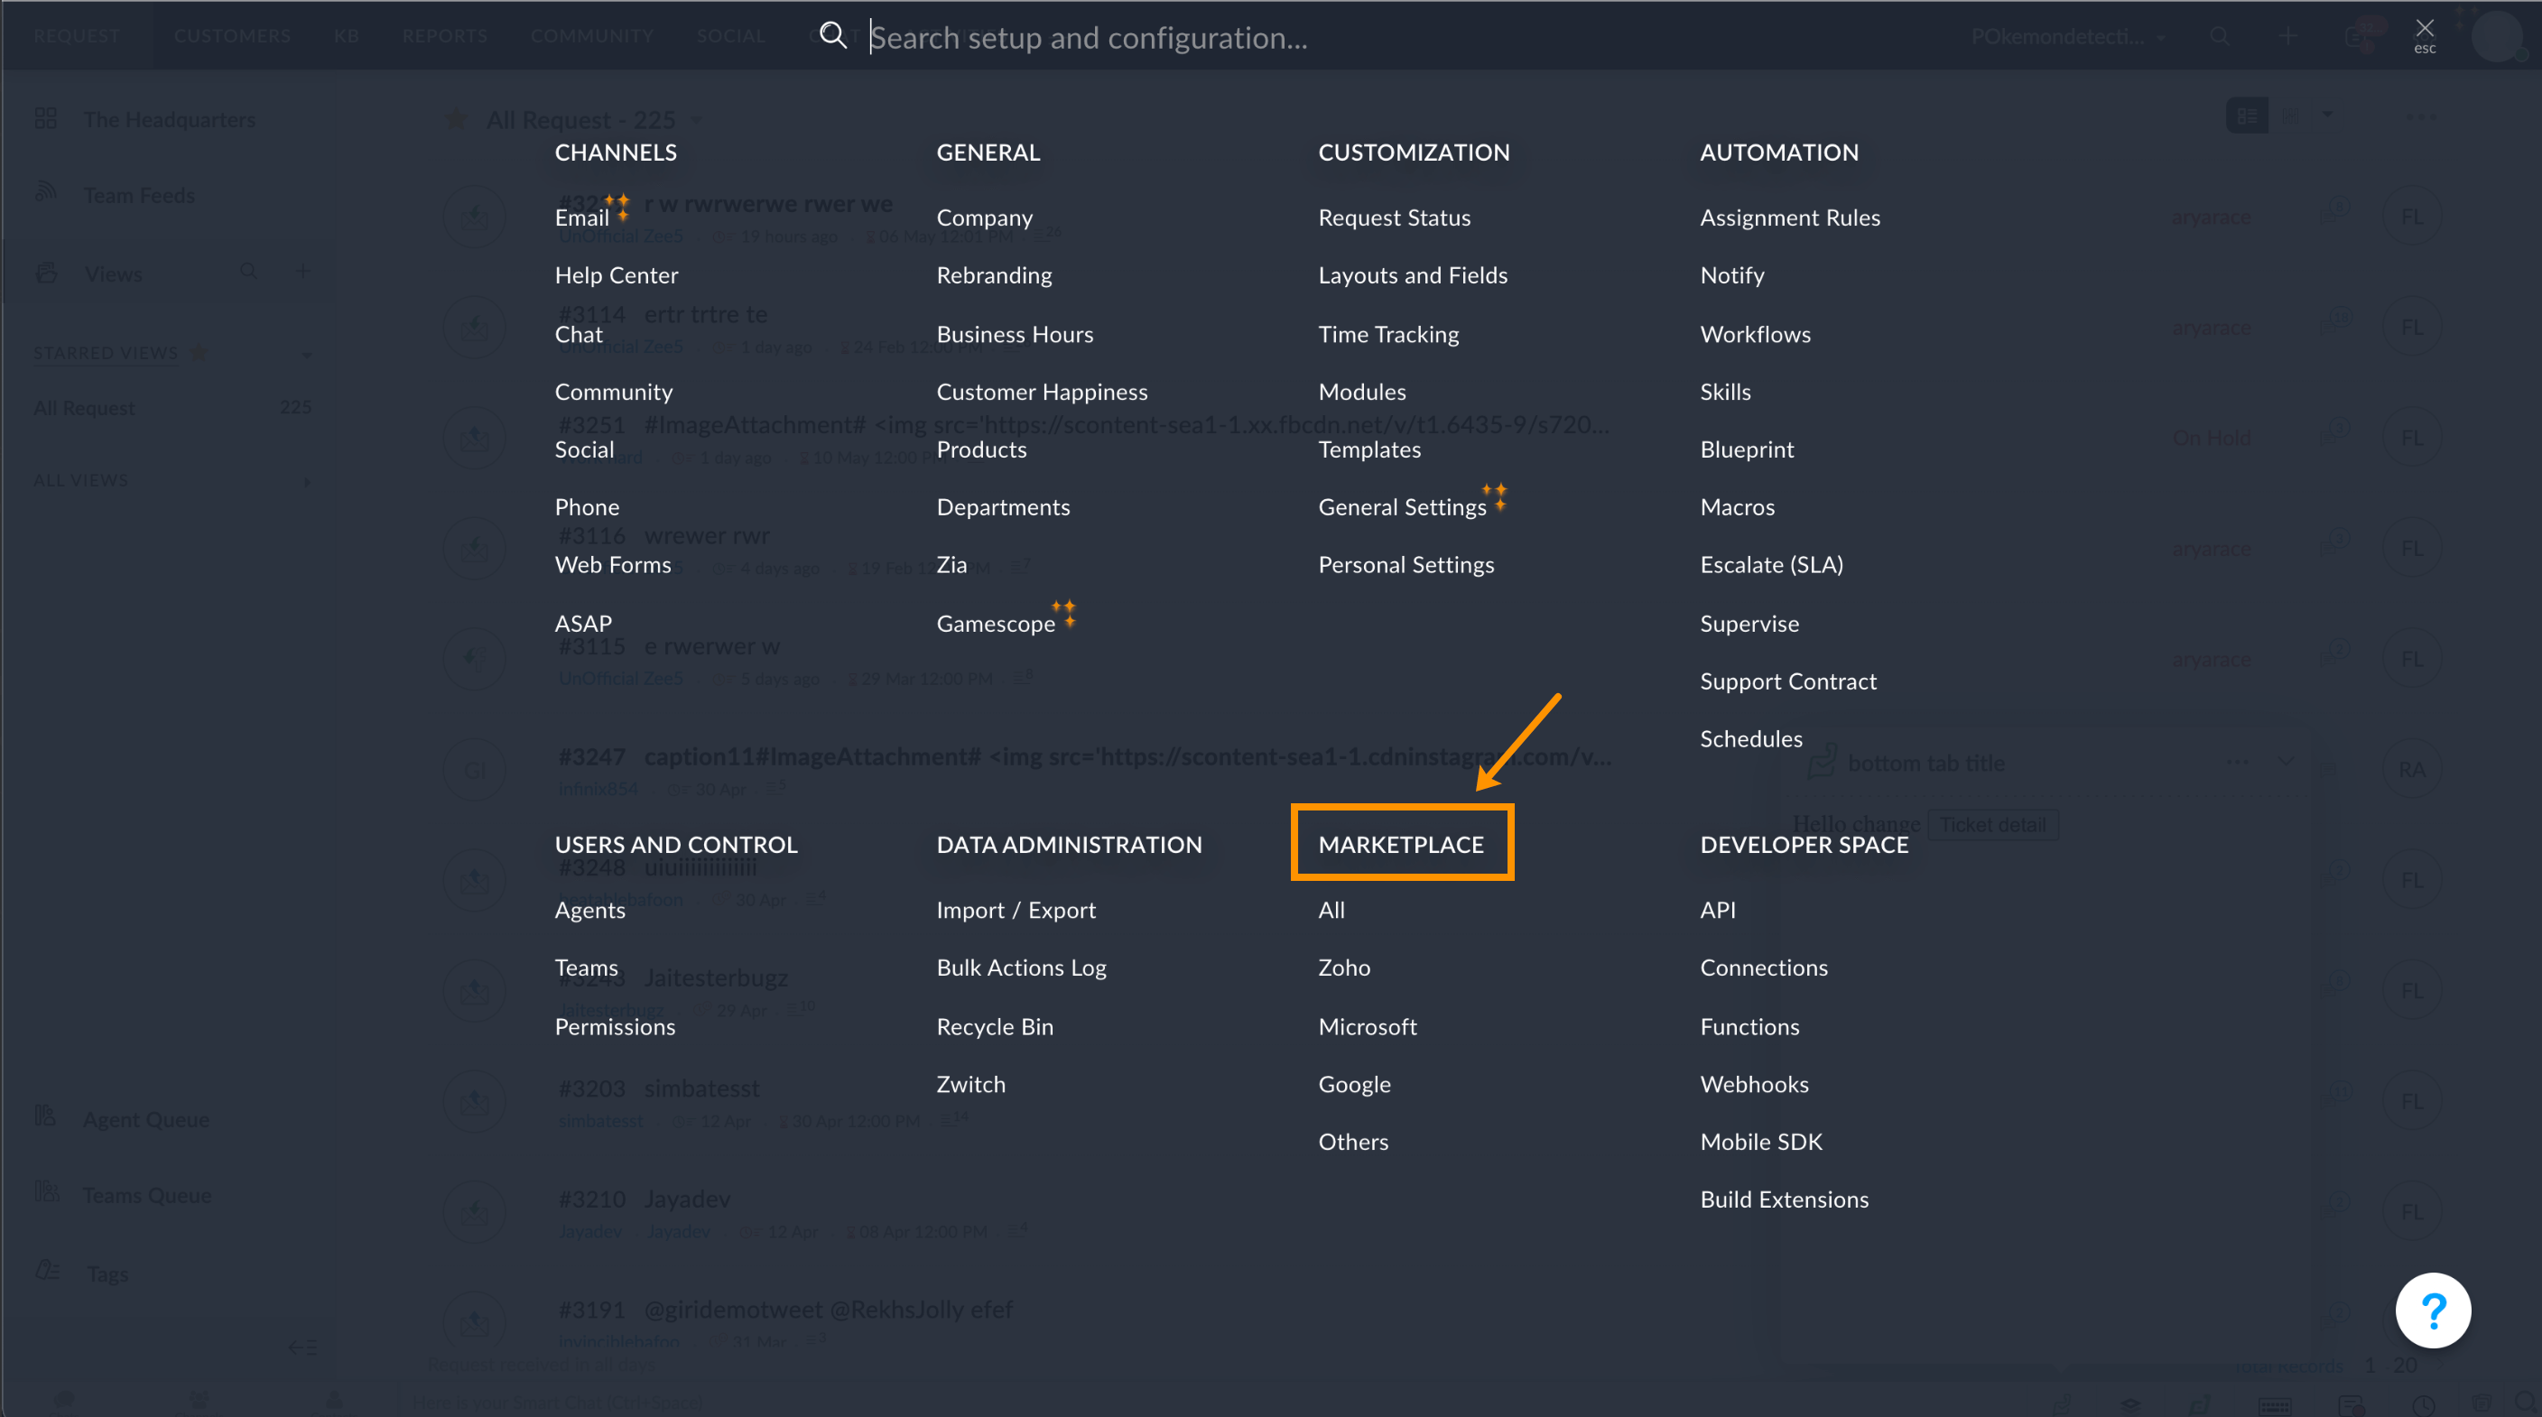Image resolution: width=2542 pixels, height=1417 pixels.
Task: Click Build Extensions under Developer Space
Action: pyautogui.click(x=1784, y=1199)
